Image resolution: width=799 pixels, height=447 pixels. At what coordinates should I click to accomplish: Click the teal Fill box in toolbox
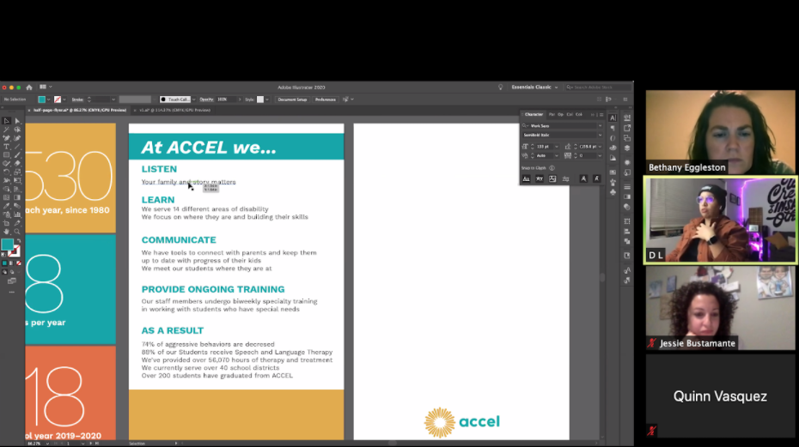click(x=7, y=244)
